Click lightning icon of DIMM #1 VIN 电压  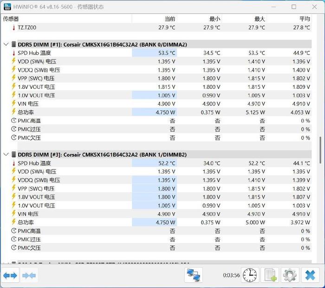tap(13, 103)
